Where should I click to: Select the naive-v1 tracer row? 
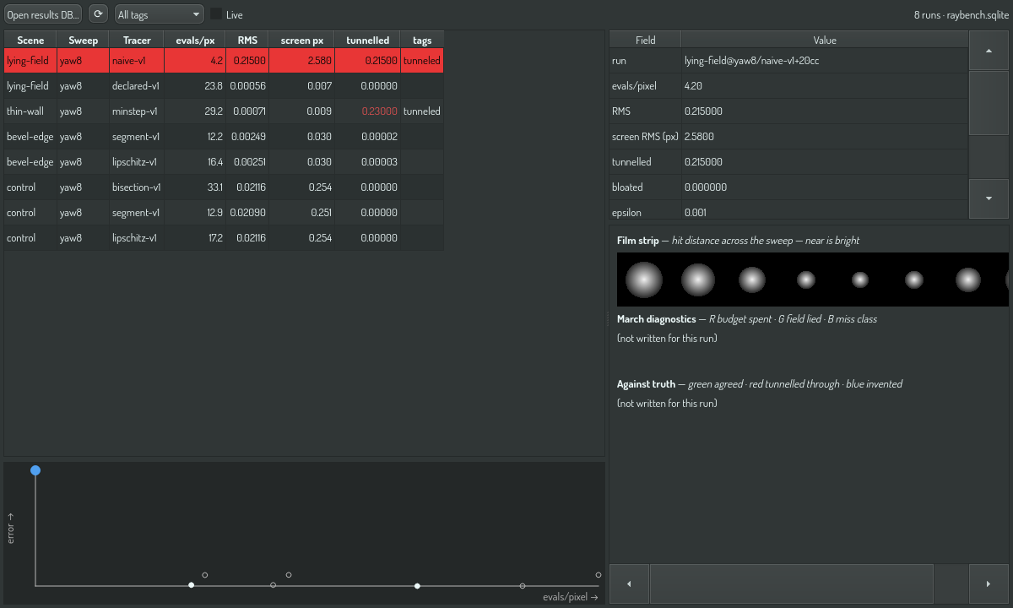coord(224,61)
